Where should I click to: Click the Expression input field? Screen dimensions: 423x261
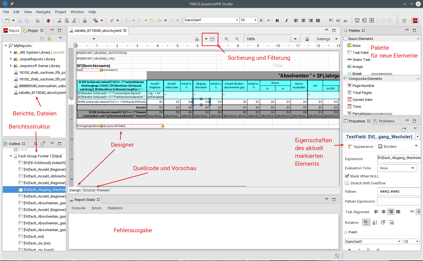click(399, 158)
